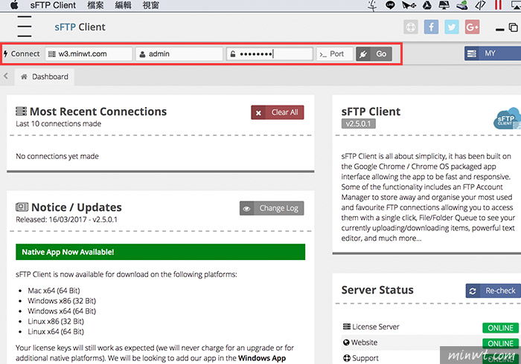Viewport: 521px width, 364px height.
Task: Click the Windows x64 (64 Bit) list item
Action: 62,311
